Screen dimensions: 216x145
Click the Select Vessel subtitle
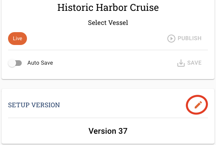[x=108, y=23]
